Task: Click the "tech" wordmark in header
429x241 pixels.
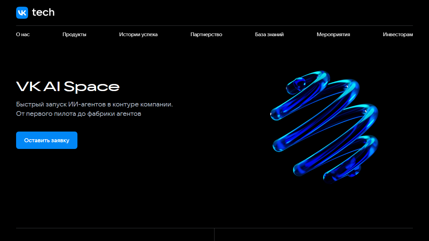Action: pyautogui.click(x=43, y=12)
